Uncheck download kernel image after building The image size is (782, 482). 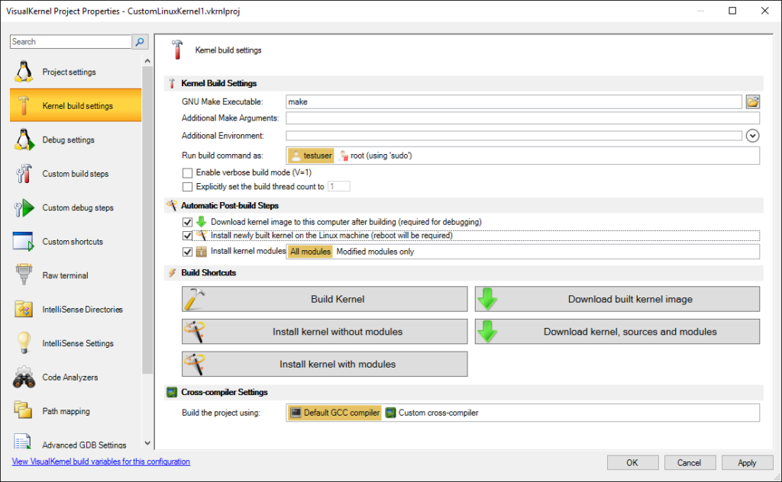coord(188,222)
